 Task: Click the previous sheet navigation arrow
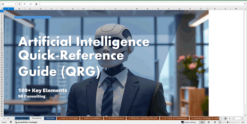[x=4, y=118]
